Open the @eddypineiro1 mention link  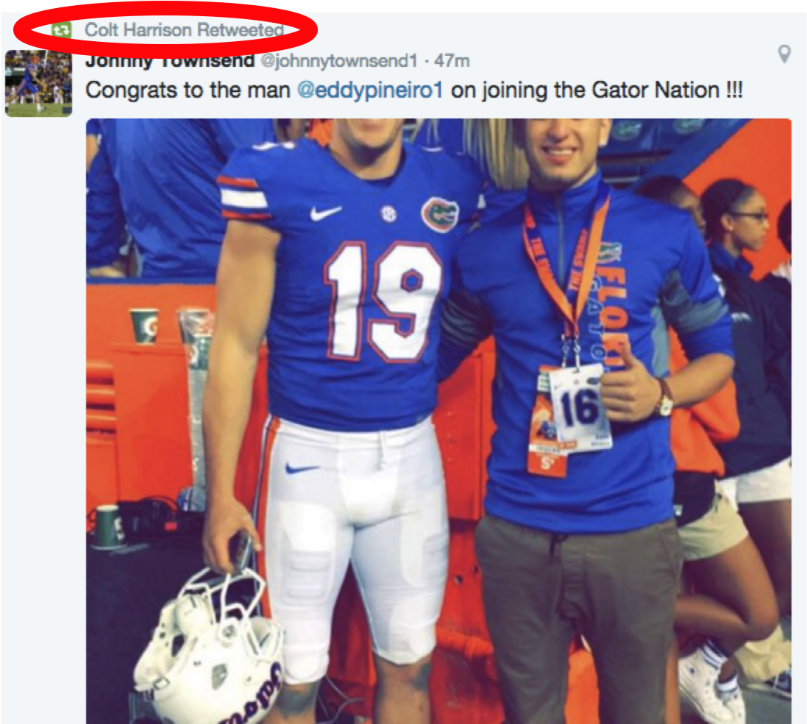[x=370, y=90]
